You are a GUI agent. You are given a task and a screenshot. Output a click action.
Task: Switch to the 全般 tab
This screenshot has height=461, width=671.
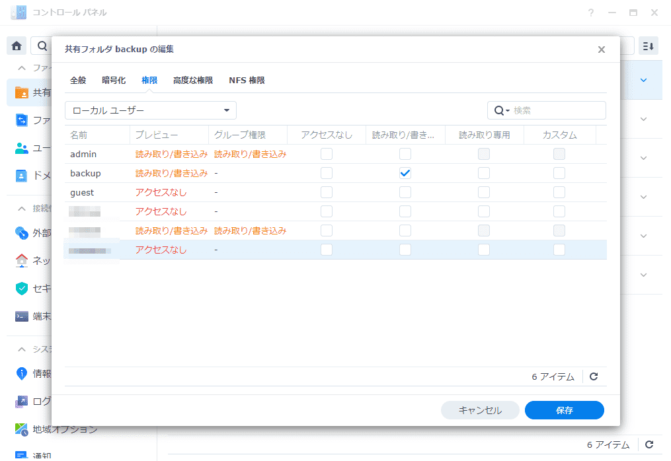tap(78, 81)
